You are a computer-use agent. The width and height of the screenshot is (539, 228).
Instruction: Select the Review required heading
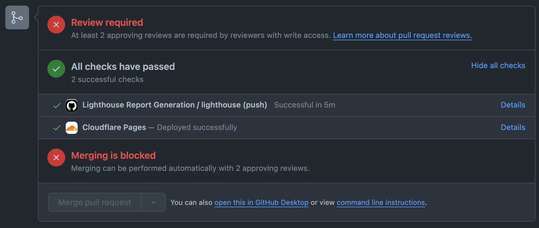[107, 23]
